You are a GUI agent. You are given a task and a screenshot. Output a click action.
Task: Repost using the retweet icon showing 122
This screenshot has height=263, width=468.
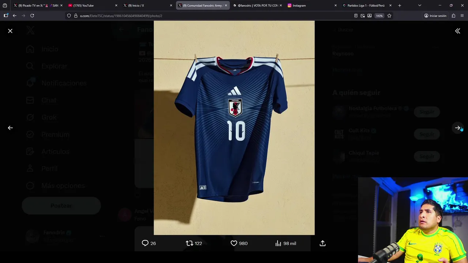click(x=194, y=243)
